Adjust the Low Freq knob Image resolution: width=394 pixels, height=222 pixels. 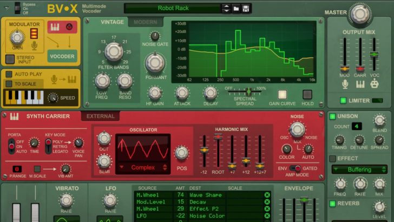(102, 81)
